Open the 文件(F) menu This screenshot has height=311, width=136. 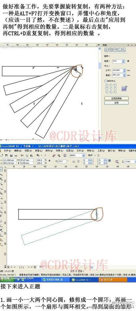[x=7, y=151]
